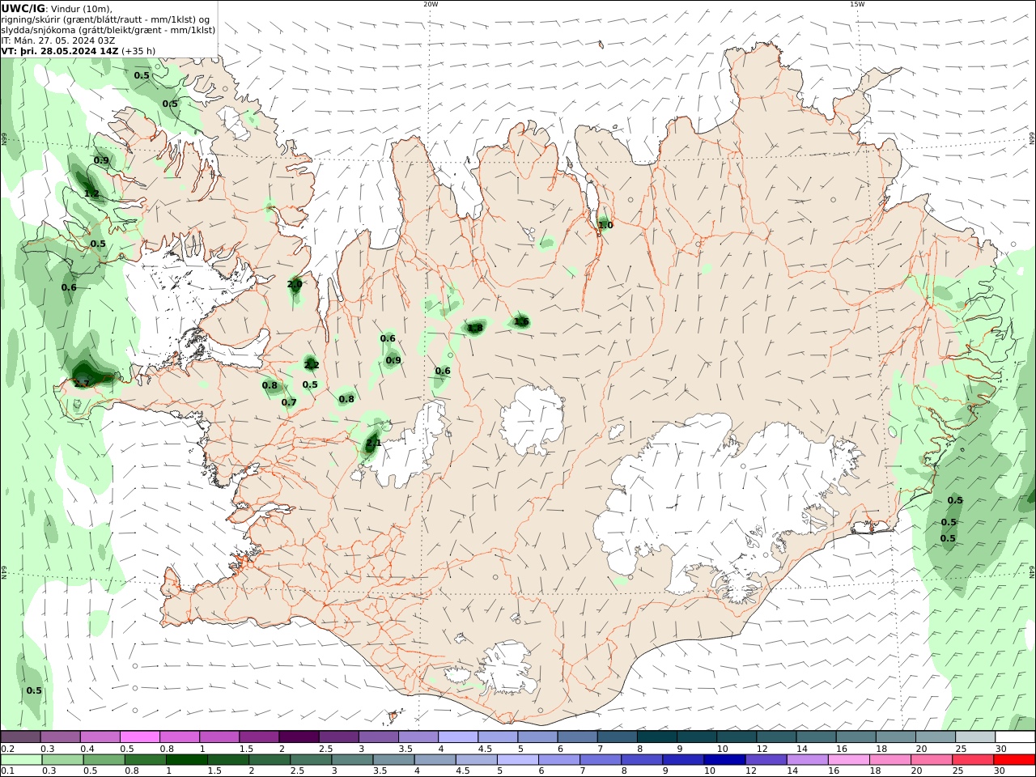Screen dimensions: 1036x777
Task: Click the 1.2 value in the Westfjords
Action: pos(91,193)
